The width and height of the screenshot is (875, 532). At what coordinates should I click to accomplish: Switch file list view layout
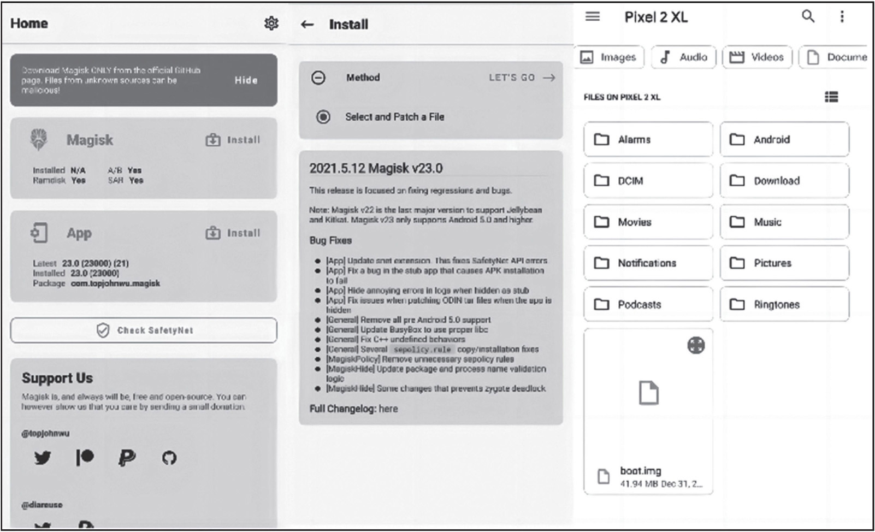(831, 97)
